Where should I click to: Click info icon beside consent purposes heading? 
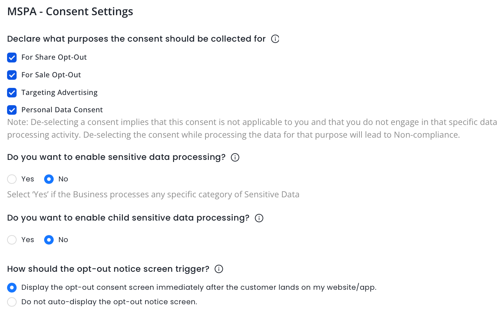[x=275, y=39]
